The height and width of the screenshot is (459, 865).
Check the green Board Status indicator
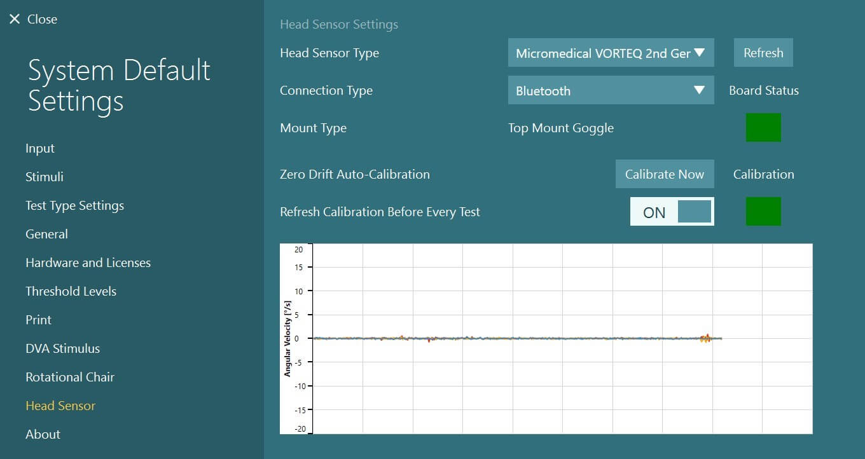click(x=763, y=127)
